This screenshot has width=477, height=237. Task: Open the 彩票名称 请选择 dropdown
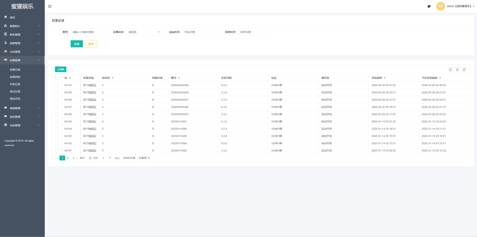(144, 32)
